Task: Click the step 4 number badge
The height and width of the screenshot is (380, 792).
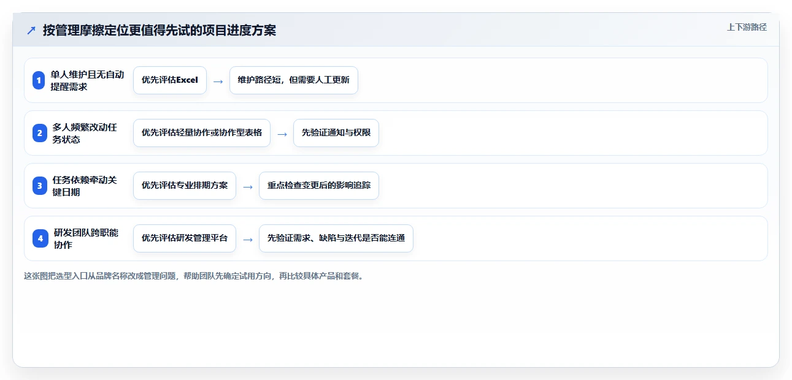Action: coord(40,238)
